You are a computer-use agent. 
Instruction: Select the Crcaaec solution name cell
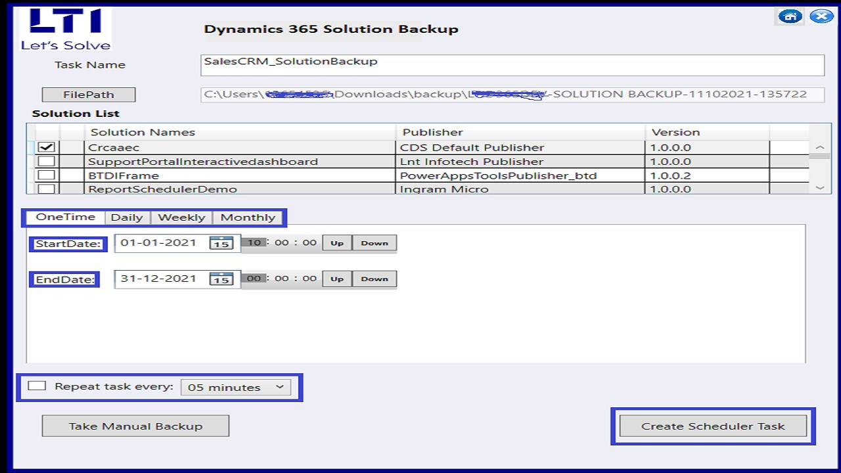pos(240,147)
